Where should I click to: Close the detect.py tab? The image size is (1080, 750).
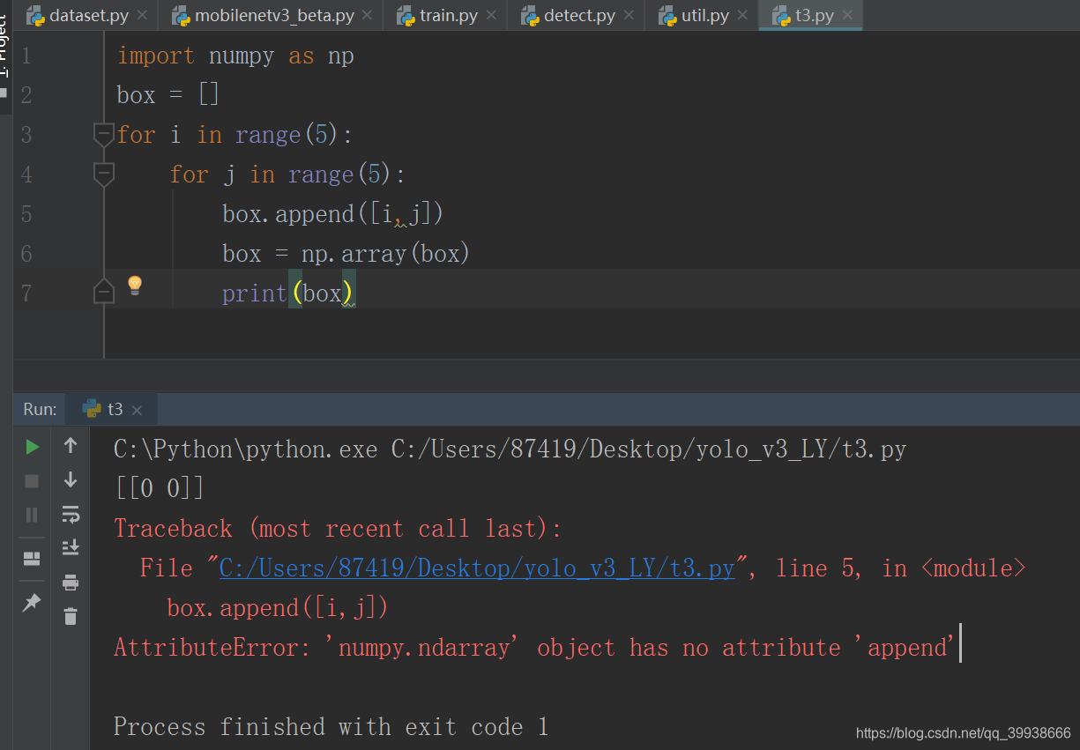coord(629,15)
